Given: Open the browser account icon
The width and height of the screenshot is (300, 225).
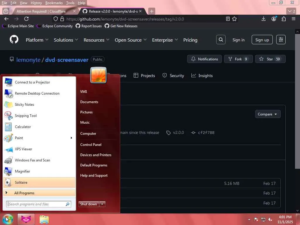Looking at the screenshot, I should (274, 19).
